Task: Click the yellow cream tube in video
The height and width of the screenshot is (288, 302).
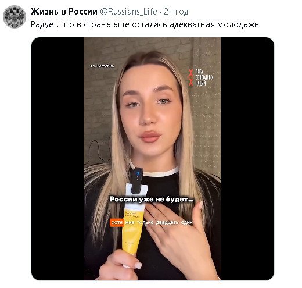Action: 133,229
